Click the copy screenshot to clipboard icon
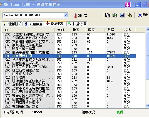The height and width of the screenshot is (118, 149). [115, 15]
